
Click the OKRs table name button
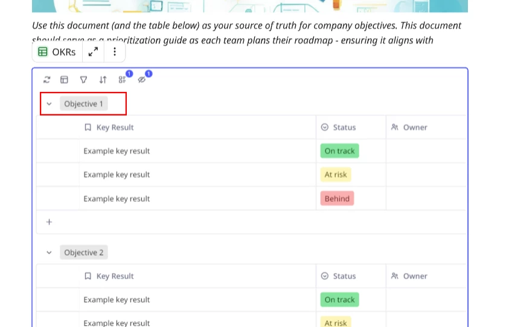click(x=57, y=51)
